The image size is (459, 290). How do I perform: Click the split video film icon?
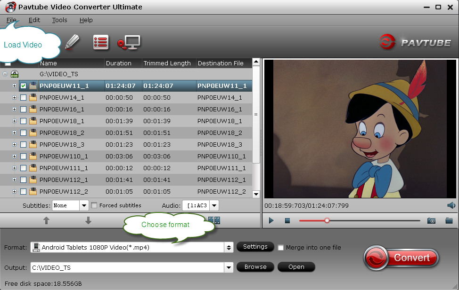[214, 220]
